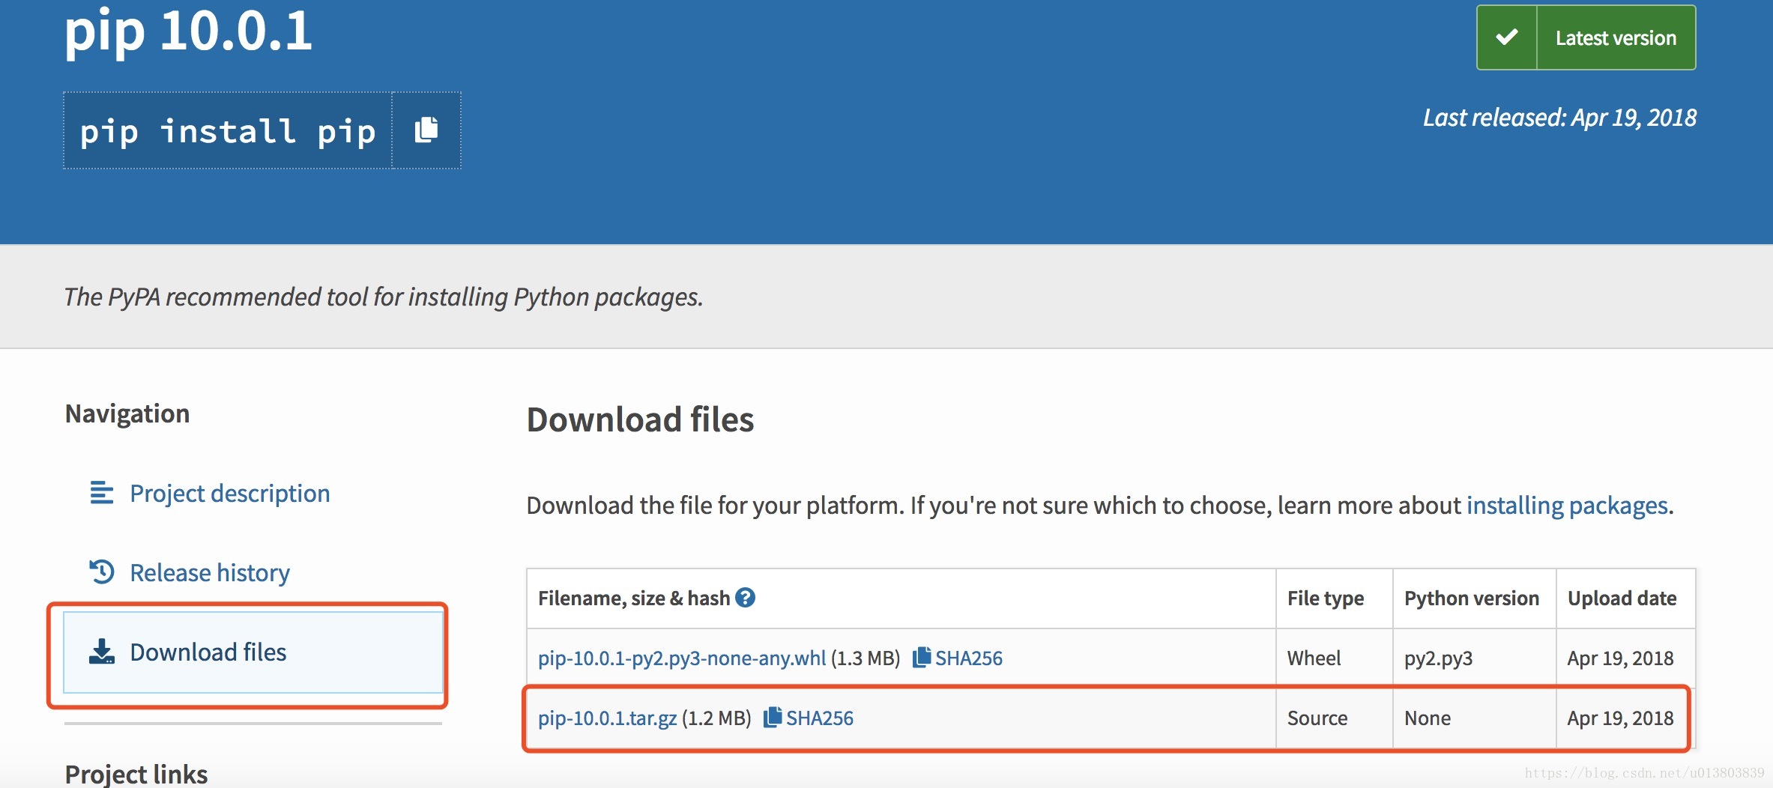This screenshot has width=1773, height=788.
Task: Click the wheel row's Apr 19, 2018 date
Action: click(x=1620, y=658)
